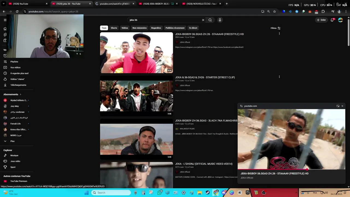The height and width of the screenshot is (197, 350).
Task: Clear the search box text
Action: click(203, 20)
